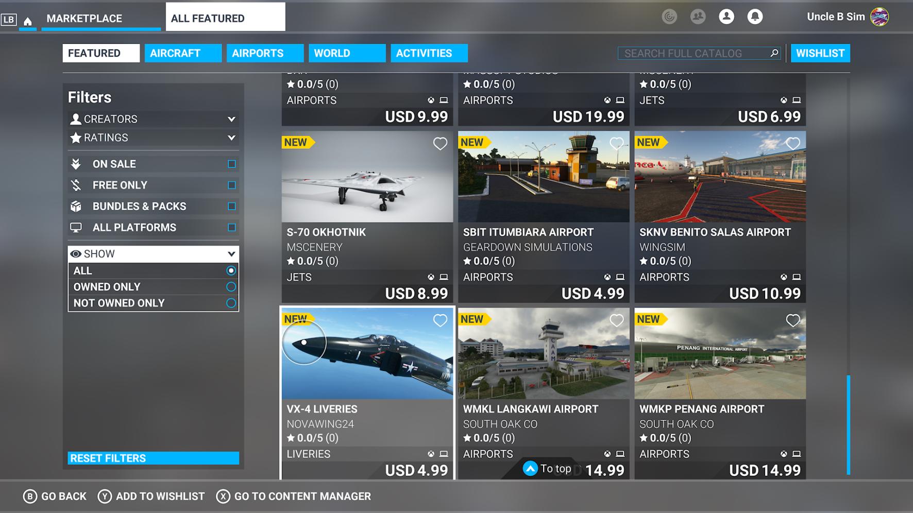
Task: Click the Reset Filters button
Action: 153,457
